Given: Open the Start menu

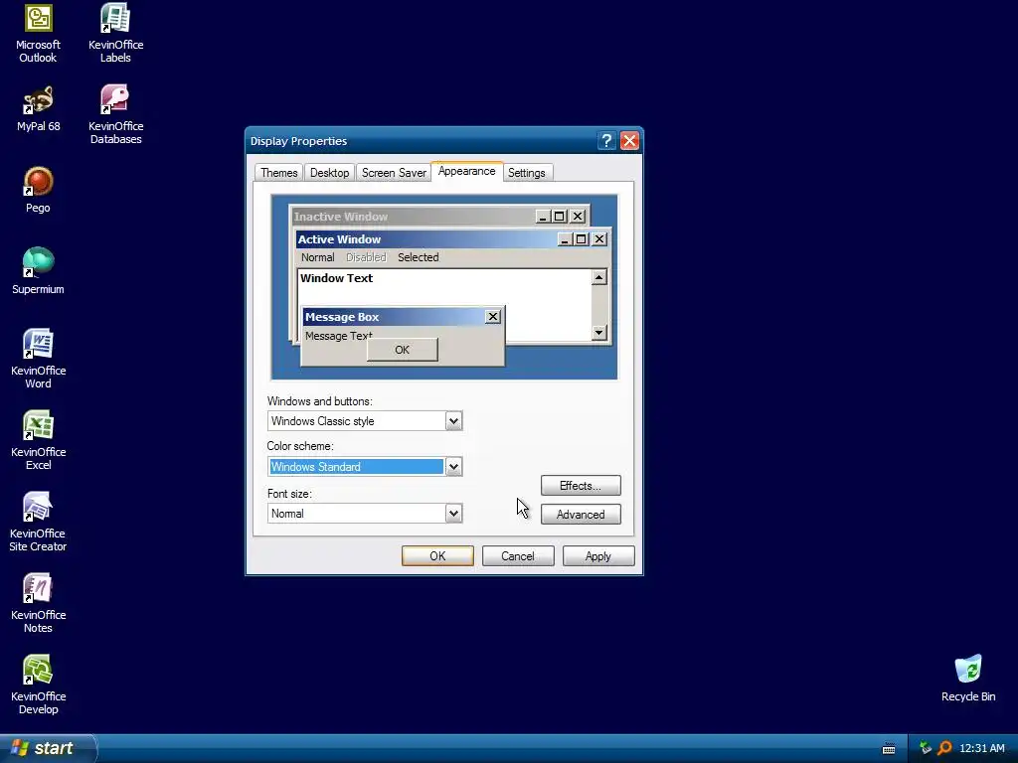Looking at the screenshot, I should 48,748.
